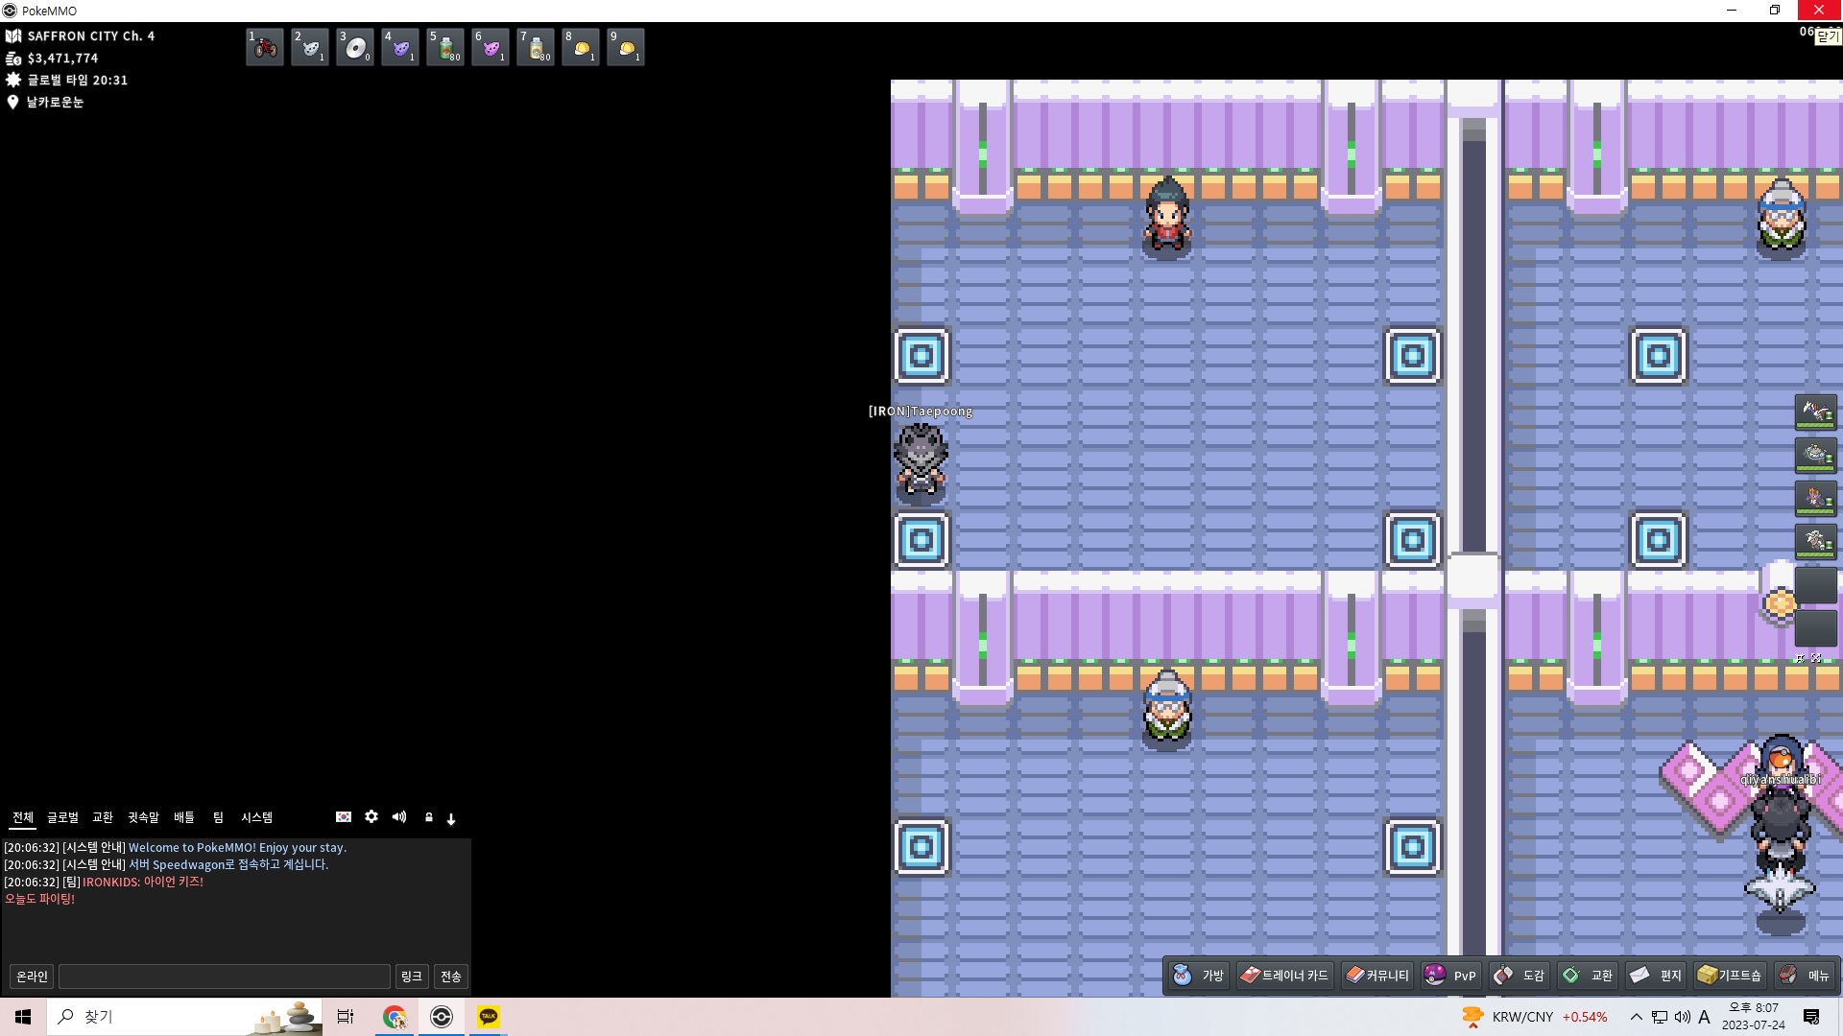The height and width of the screenshot is (1036, 1843).
Task: Expand Windows system tray hidden icons
Action: point(1637,1017)
